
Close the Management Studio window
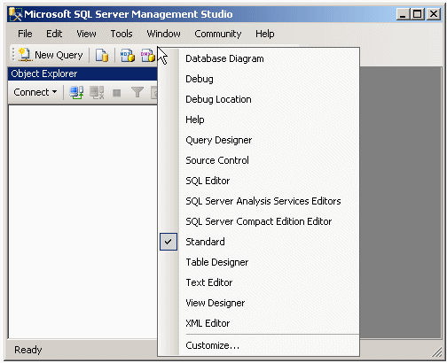[434, 14]
